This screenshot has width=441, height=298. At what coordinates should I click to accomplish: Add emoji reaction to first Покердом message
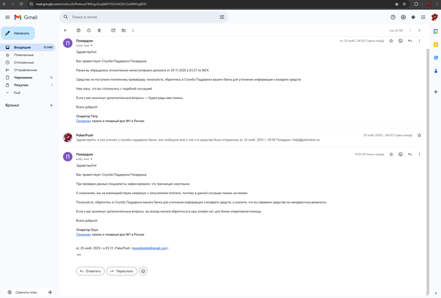[401, 41]
